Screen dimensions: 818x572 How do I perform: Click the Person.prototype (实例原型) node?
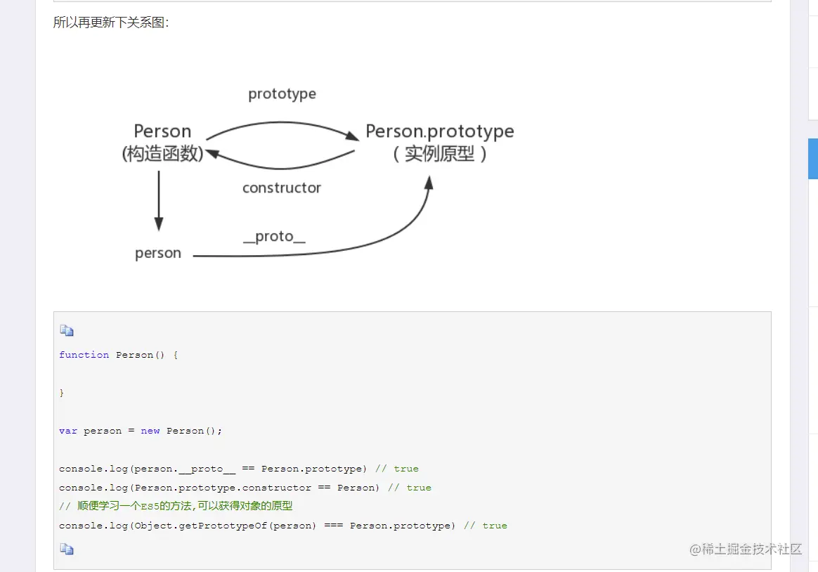(440, 142)
